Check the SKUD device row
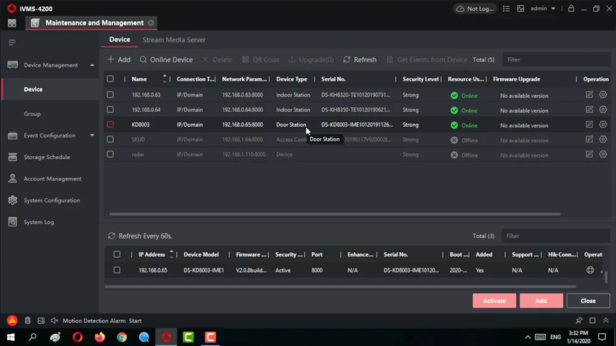Image resolution: width=616 pixels, height=346 pixels. point(110,139)
